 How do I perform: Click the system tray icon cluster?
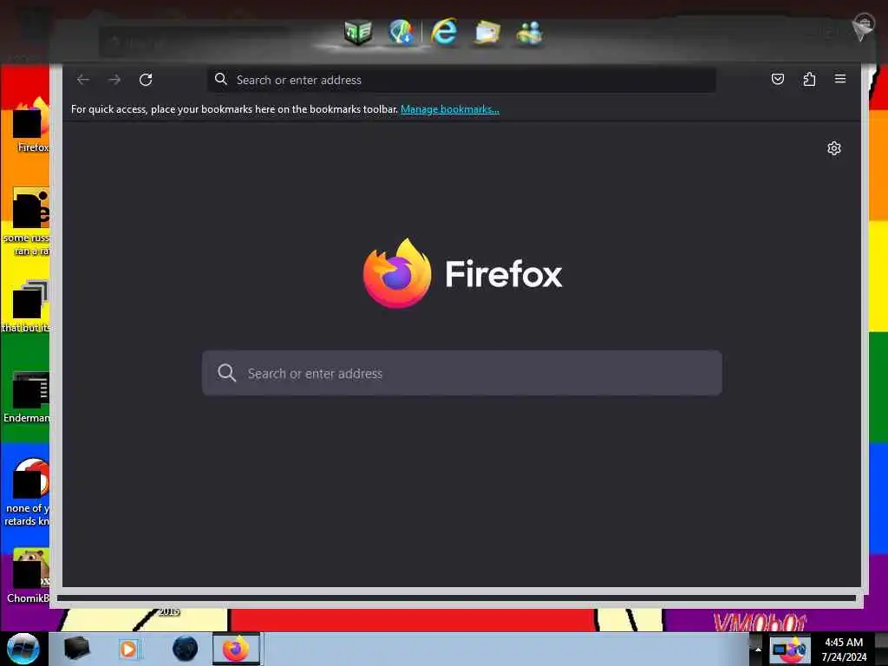pos(790,649)
